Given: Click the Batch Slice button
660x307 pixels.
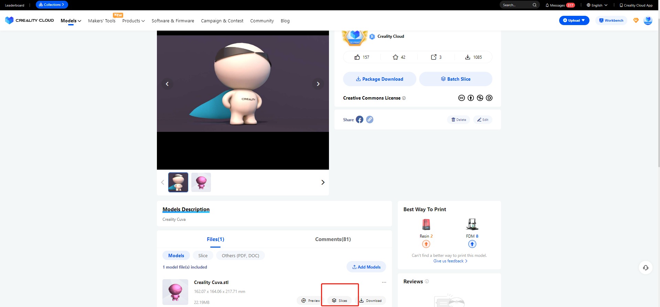Looking at the screenshot, I should (455, 79).
